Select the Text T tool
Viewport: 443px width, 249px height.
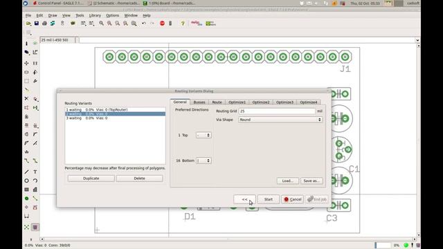(35, 172)
